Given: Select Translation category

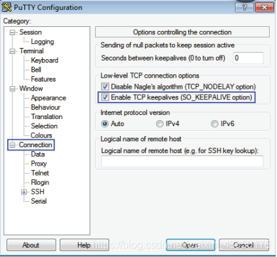Looking at the screenshot, I should [x=47, y=117].
